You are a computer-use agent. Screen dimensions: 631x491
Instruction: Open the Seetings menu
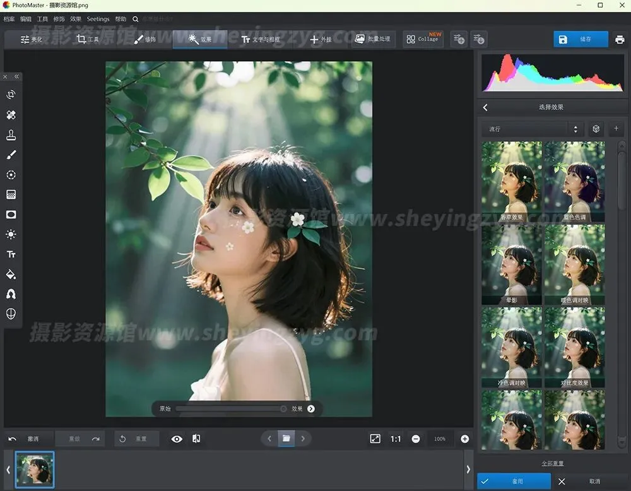pyautogui.click(x=98, y=19)
